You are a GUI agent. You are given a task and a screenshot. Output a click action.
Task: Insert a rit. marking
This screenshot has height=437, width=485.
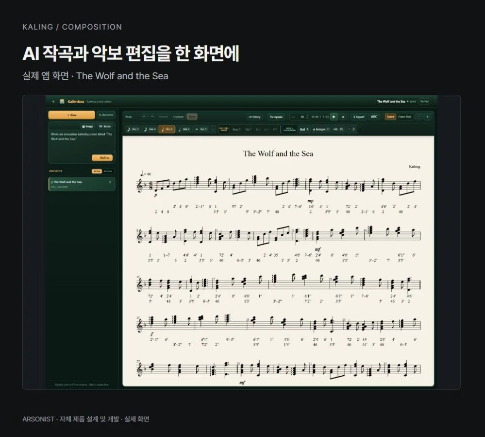coord(338,129)
